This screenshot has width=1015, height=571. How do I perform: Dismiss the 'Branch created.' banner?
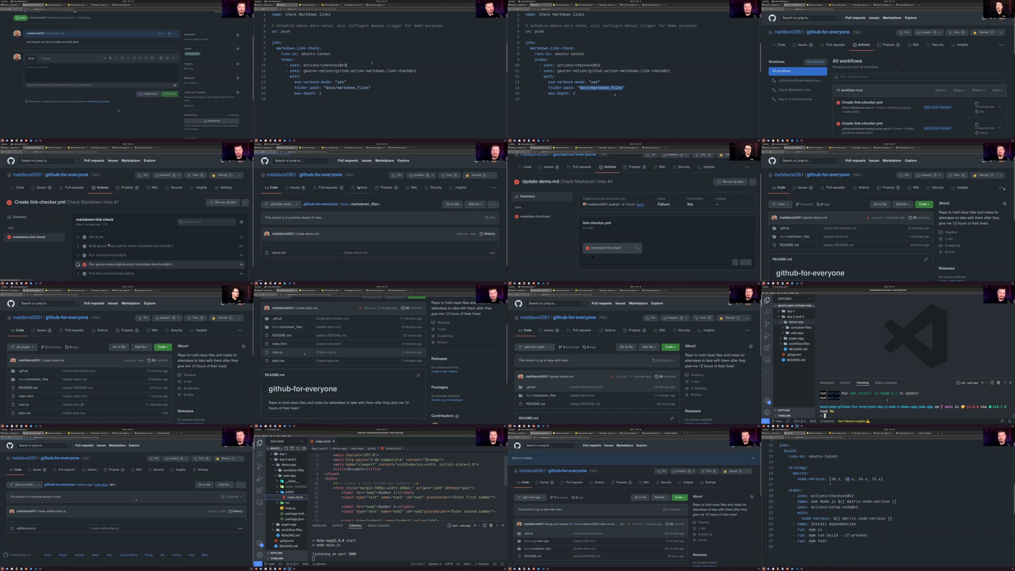click(753, 458)
